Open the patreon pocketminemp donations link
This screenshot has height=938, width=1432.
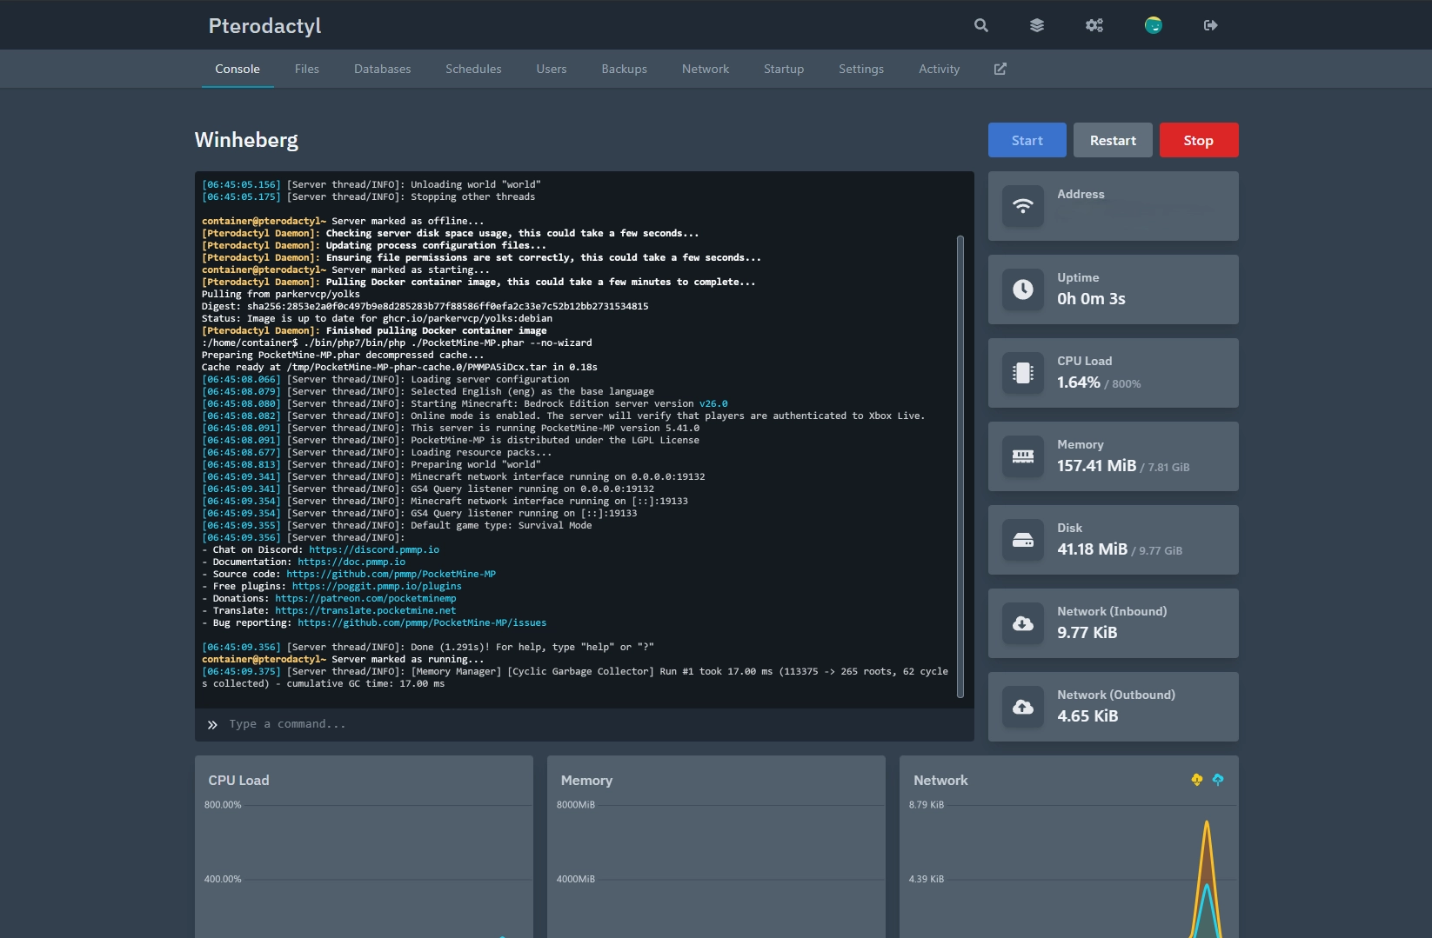coord(365,598)
